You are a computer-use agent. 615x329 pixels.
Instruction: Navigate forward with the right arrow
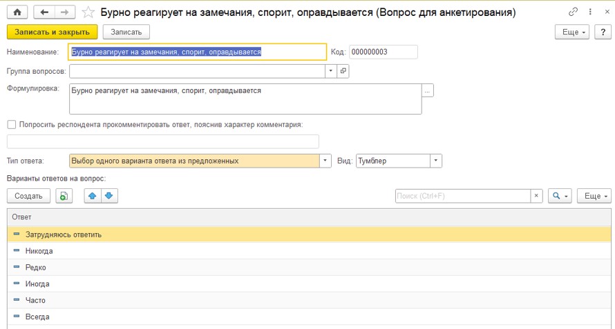click(64, 12)
